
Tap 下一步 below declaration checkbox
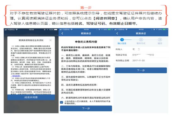tap(86, 108)
